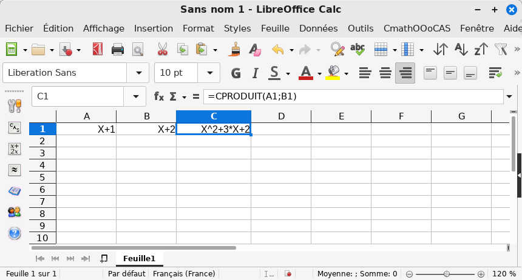Expand the font size dropdown
The image size is (522, 280).
coord(209,73)
